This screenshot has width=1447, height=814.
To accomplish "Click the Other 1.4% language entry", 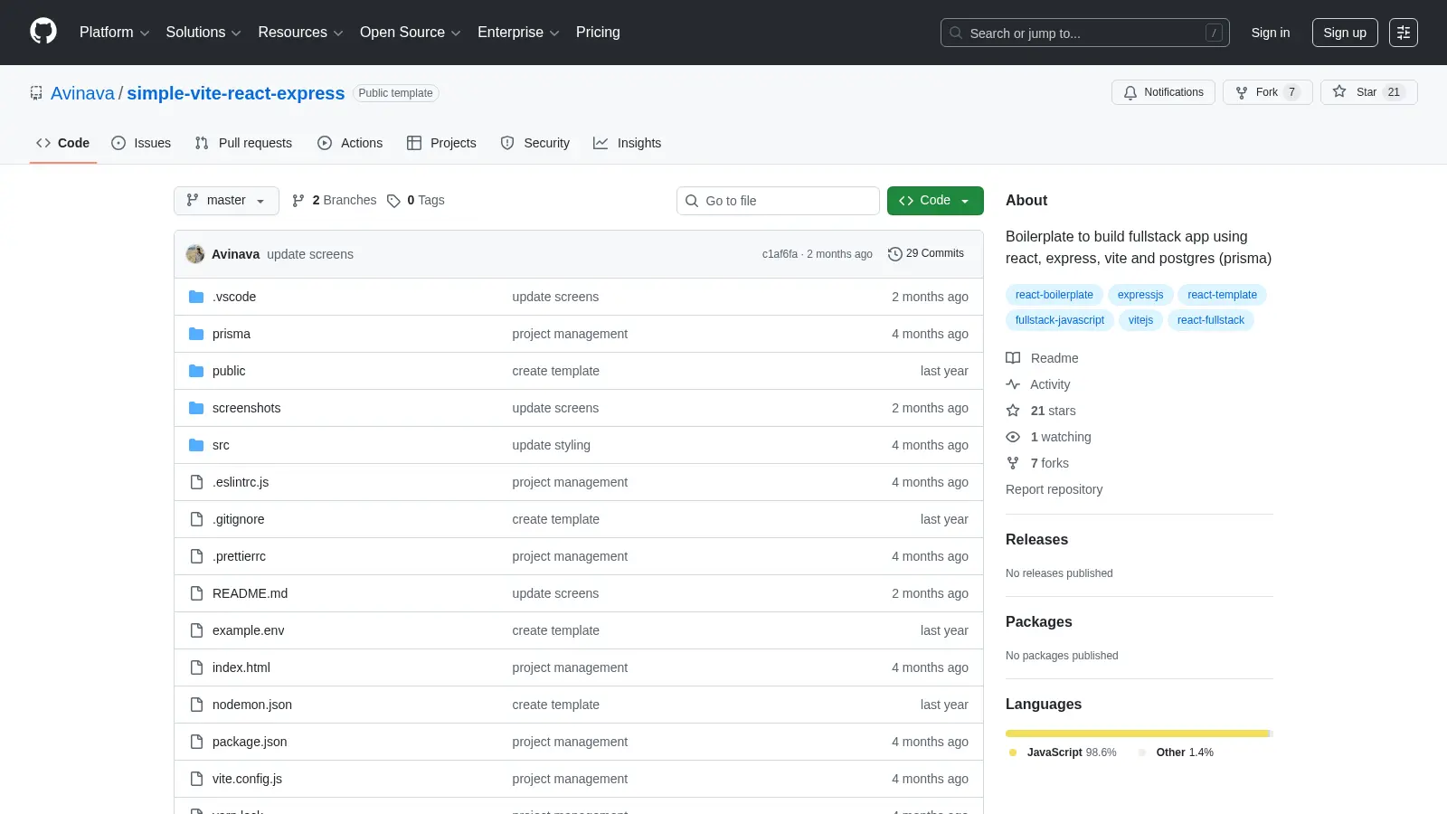I will 1177,752.
